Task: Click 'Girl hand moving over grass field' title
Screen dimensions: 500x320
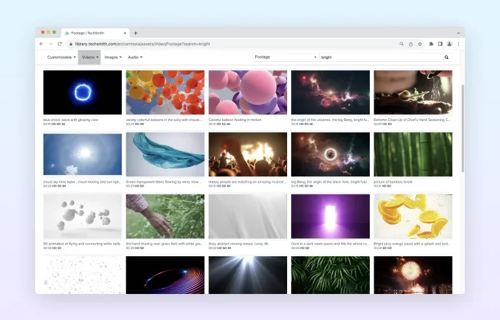Action: [x=165, y=244]
